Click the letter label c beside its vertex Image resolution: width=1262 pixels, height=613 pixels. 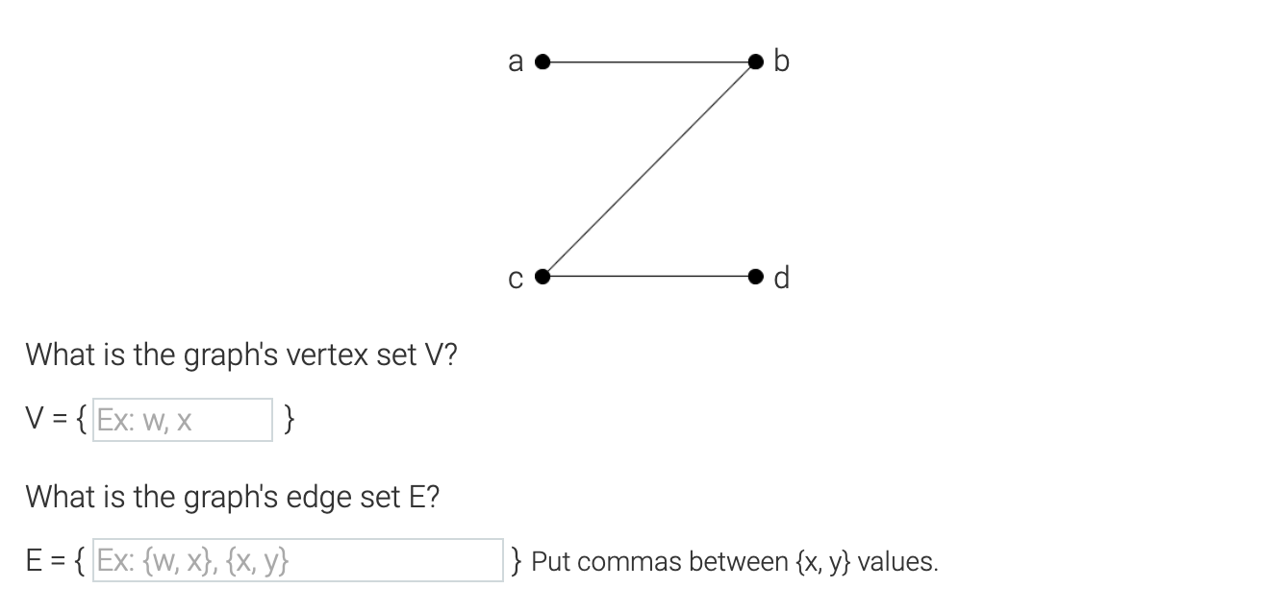[516, 279]
